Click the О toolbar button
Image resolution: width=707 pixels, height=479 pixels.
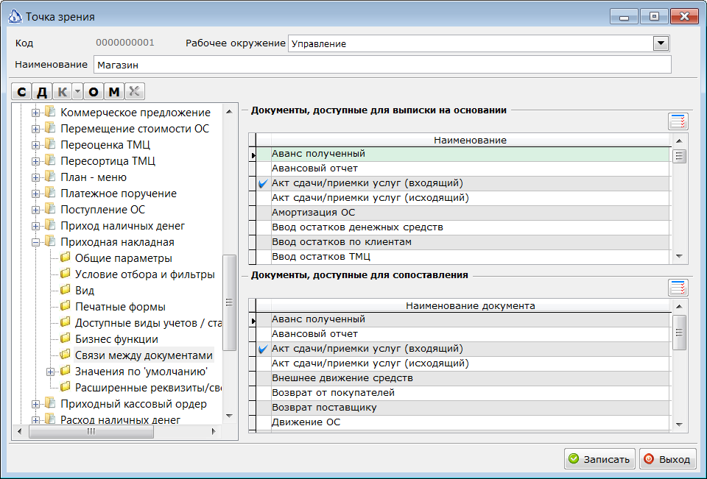coord(94,91)
